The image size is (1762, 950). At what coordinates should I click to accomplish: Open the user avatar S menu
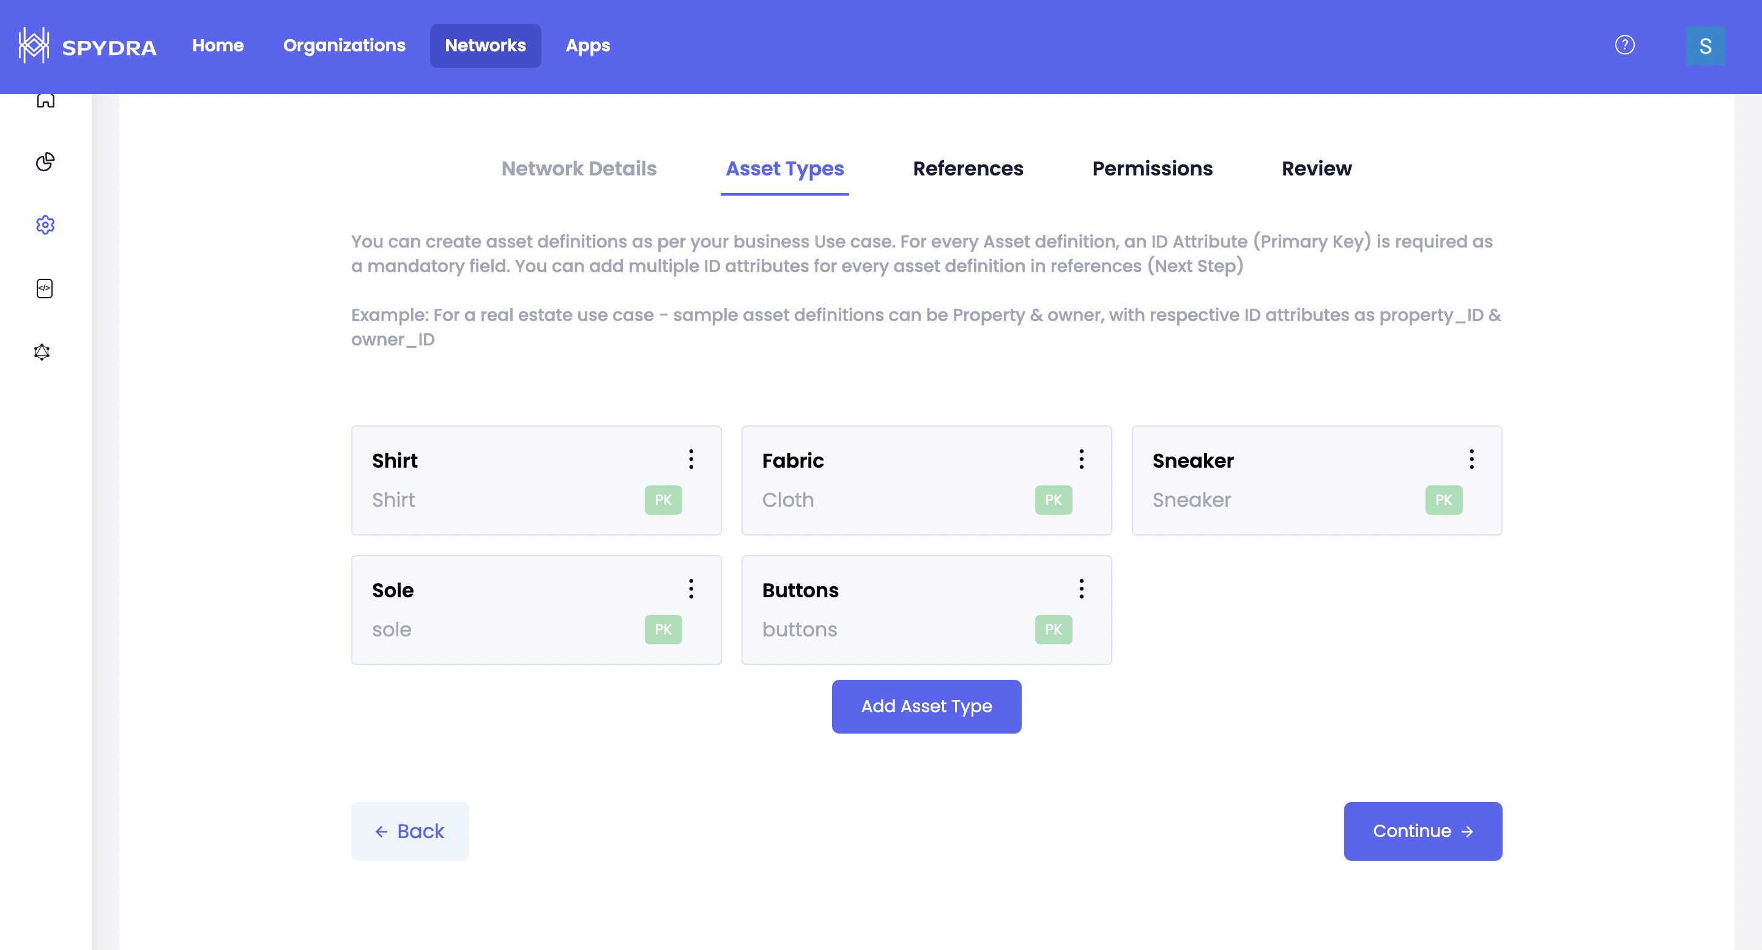click(x=1704, y=46)
